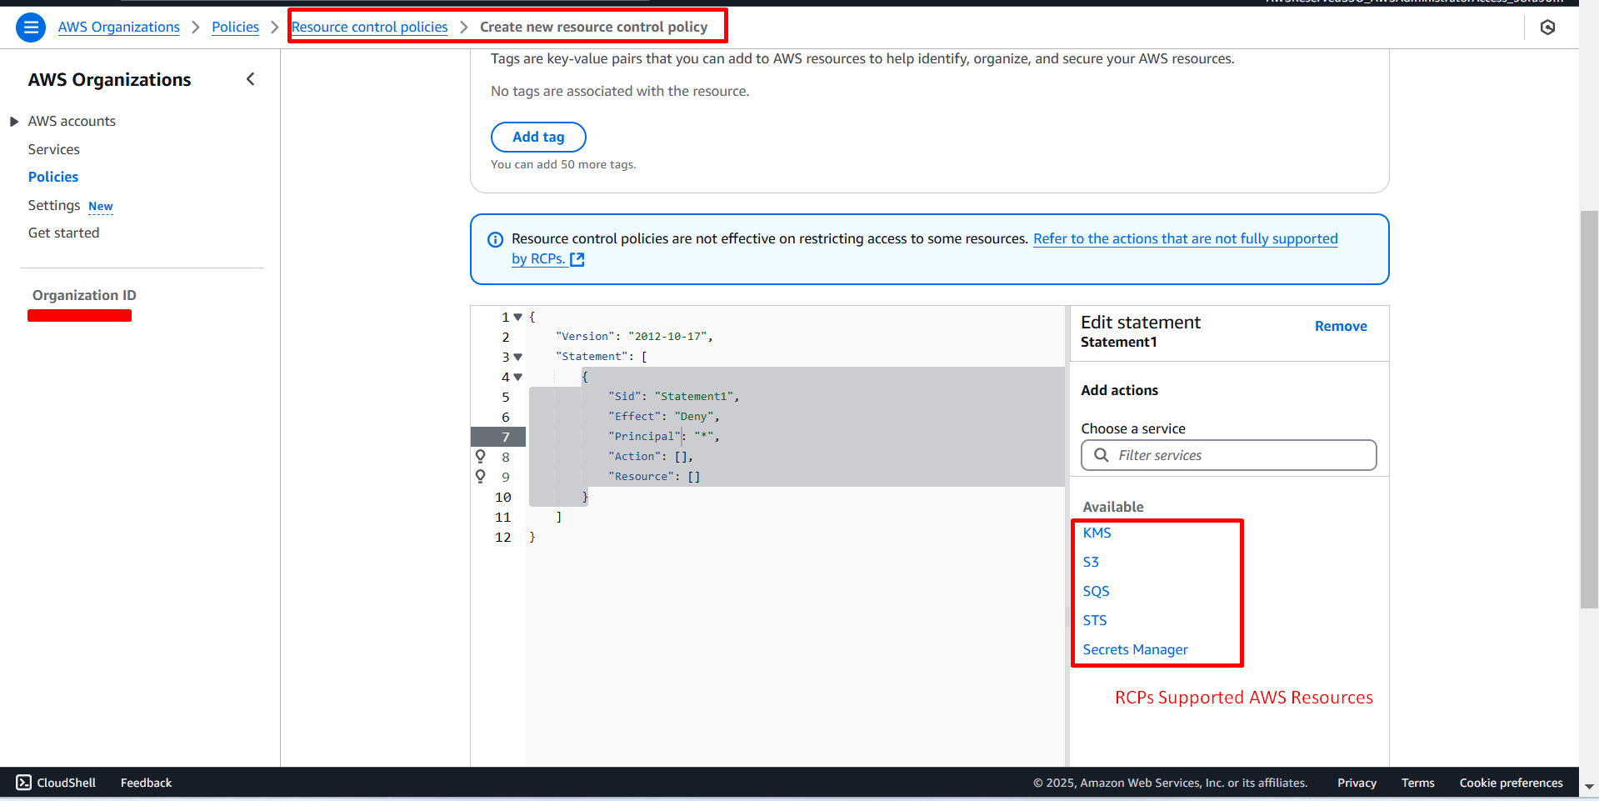1599x801 pixels.
Task: Open the actions not fully supported link
Action: coord(1185,238)
